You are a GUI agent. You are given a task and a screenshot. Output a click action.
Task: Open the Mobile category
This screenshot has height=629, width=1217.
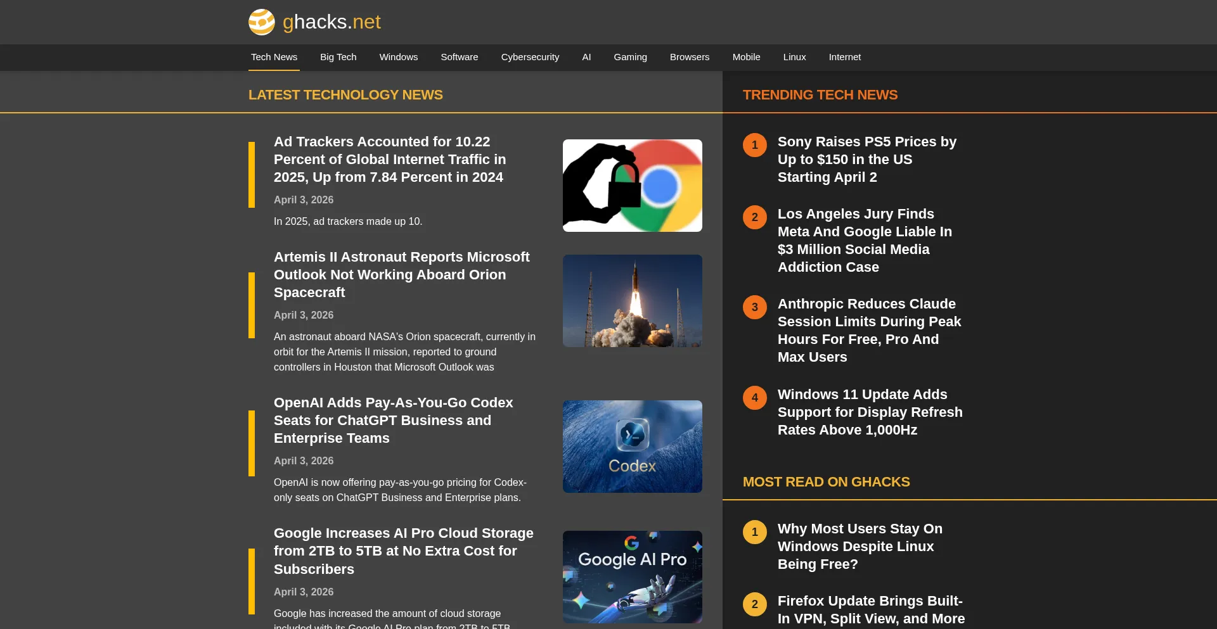click(746, 57)
